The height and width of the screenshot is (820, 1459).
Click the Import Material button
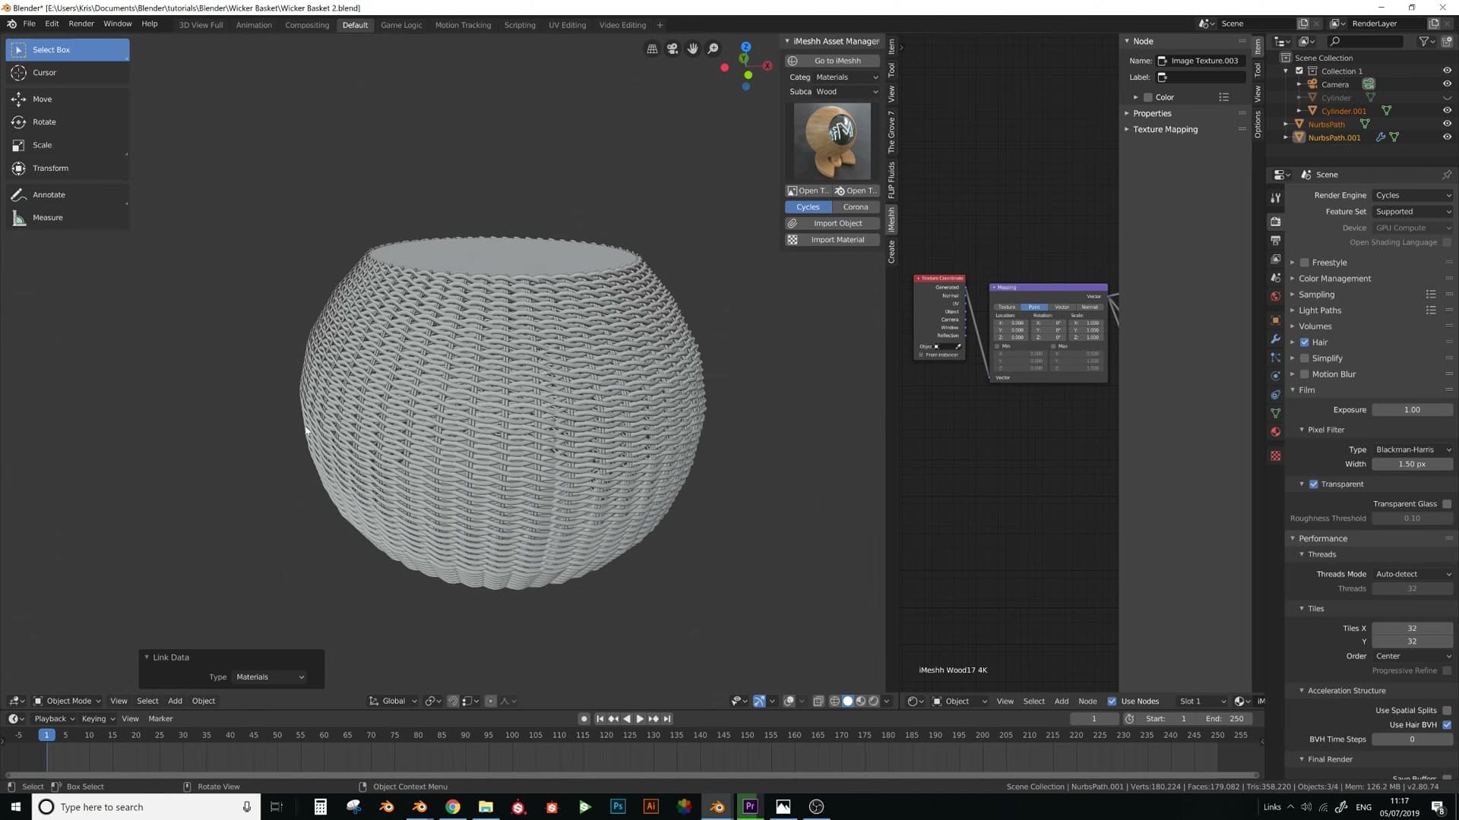[832, 240]
